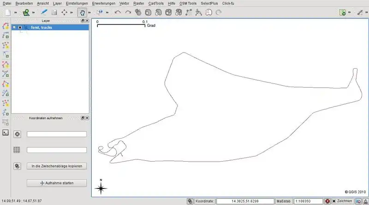369x205 pixels.
Task: Close the Koordinaten aufnehmen panel
Action: (87, 117)
